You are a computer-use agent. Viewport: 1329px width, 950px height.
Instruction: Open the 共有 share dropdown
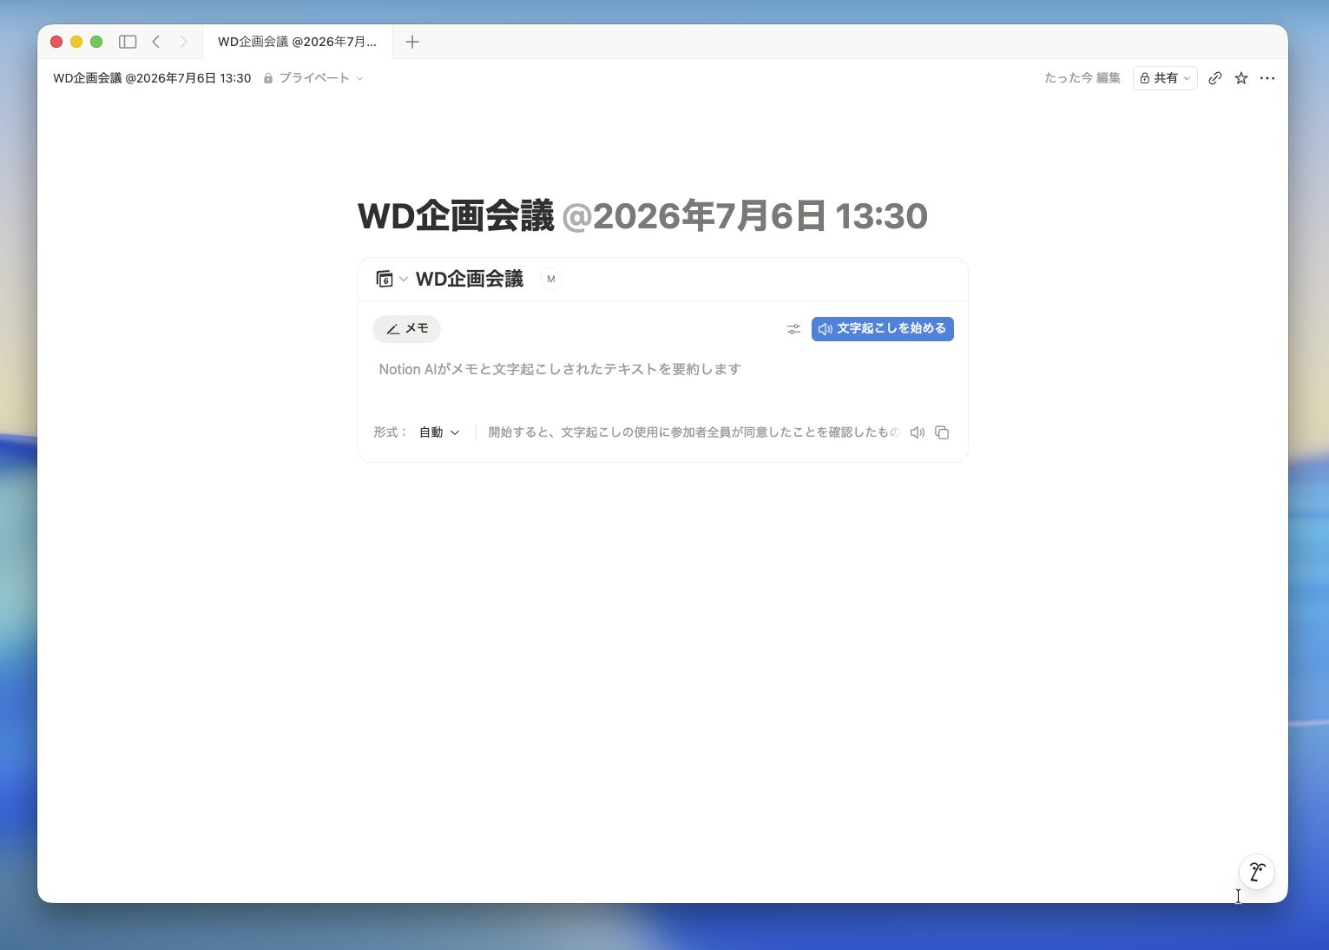pyautogui.click(x=1165, y=78)
